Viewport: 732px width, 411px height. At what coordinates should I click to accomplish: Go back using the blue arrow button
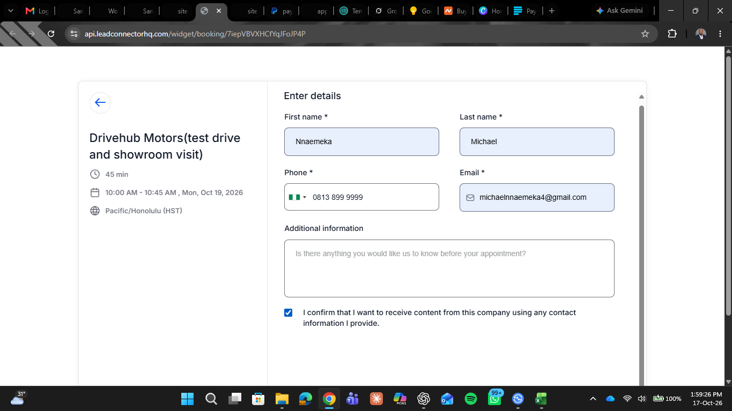point(100,103)
